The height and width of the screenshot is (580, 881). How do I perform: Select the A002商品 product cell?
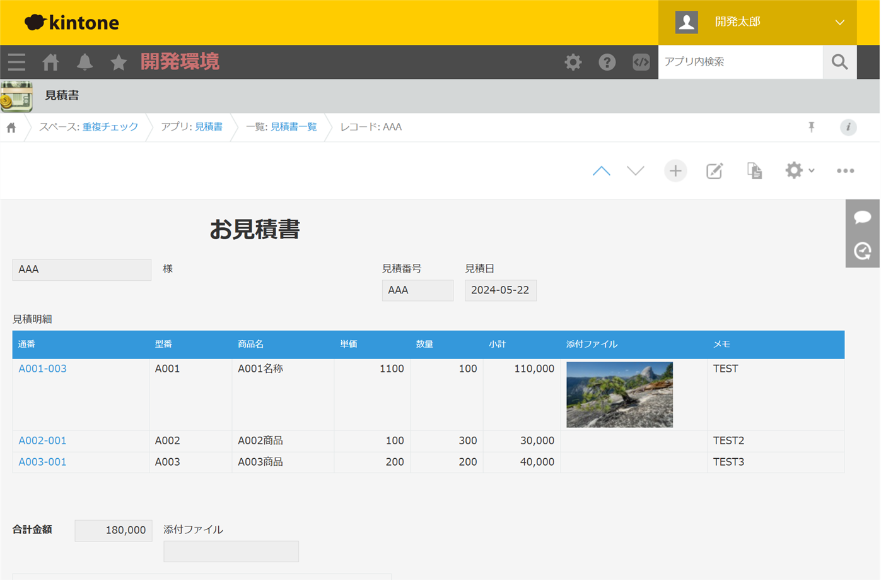[x=283, y=441]
